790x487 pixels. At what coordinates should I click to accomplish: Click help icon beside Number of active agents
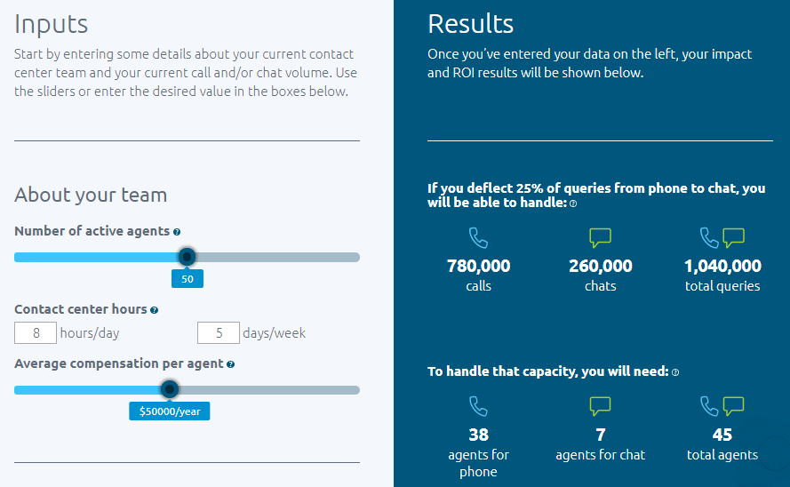click(x=177, y=232)
